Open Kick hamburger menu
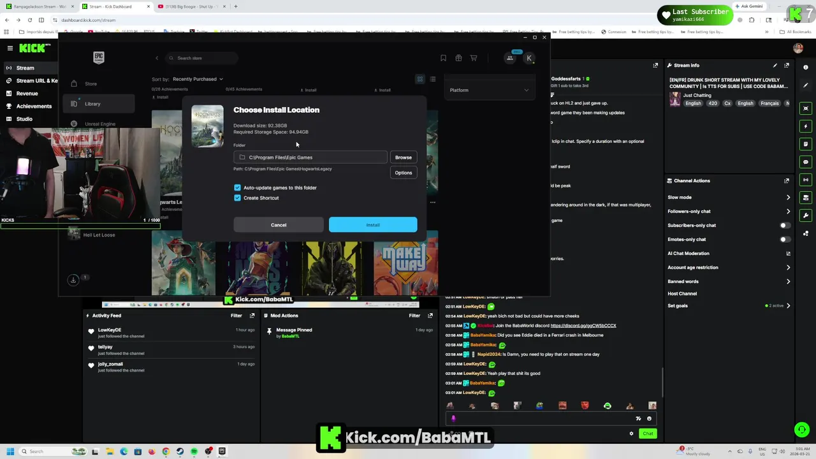The image size is (816, 459). 10,48
